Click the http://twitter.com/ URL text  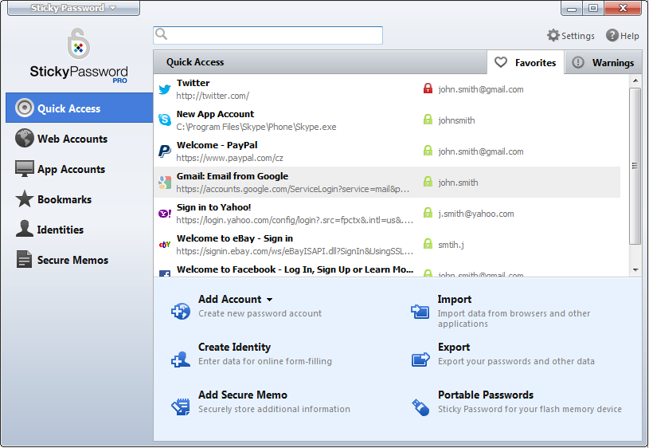213,96
